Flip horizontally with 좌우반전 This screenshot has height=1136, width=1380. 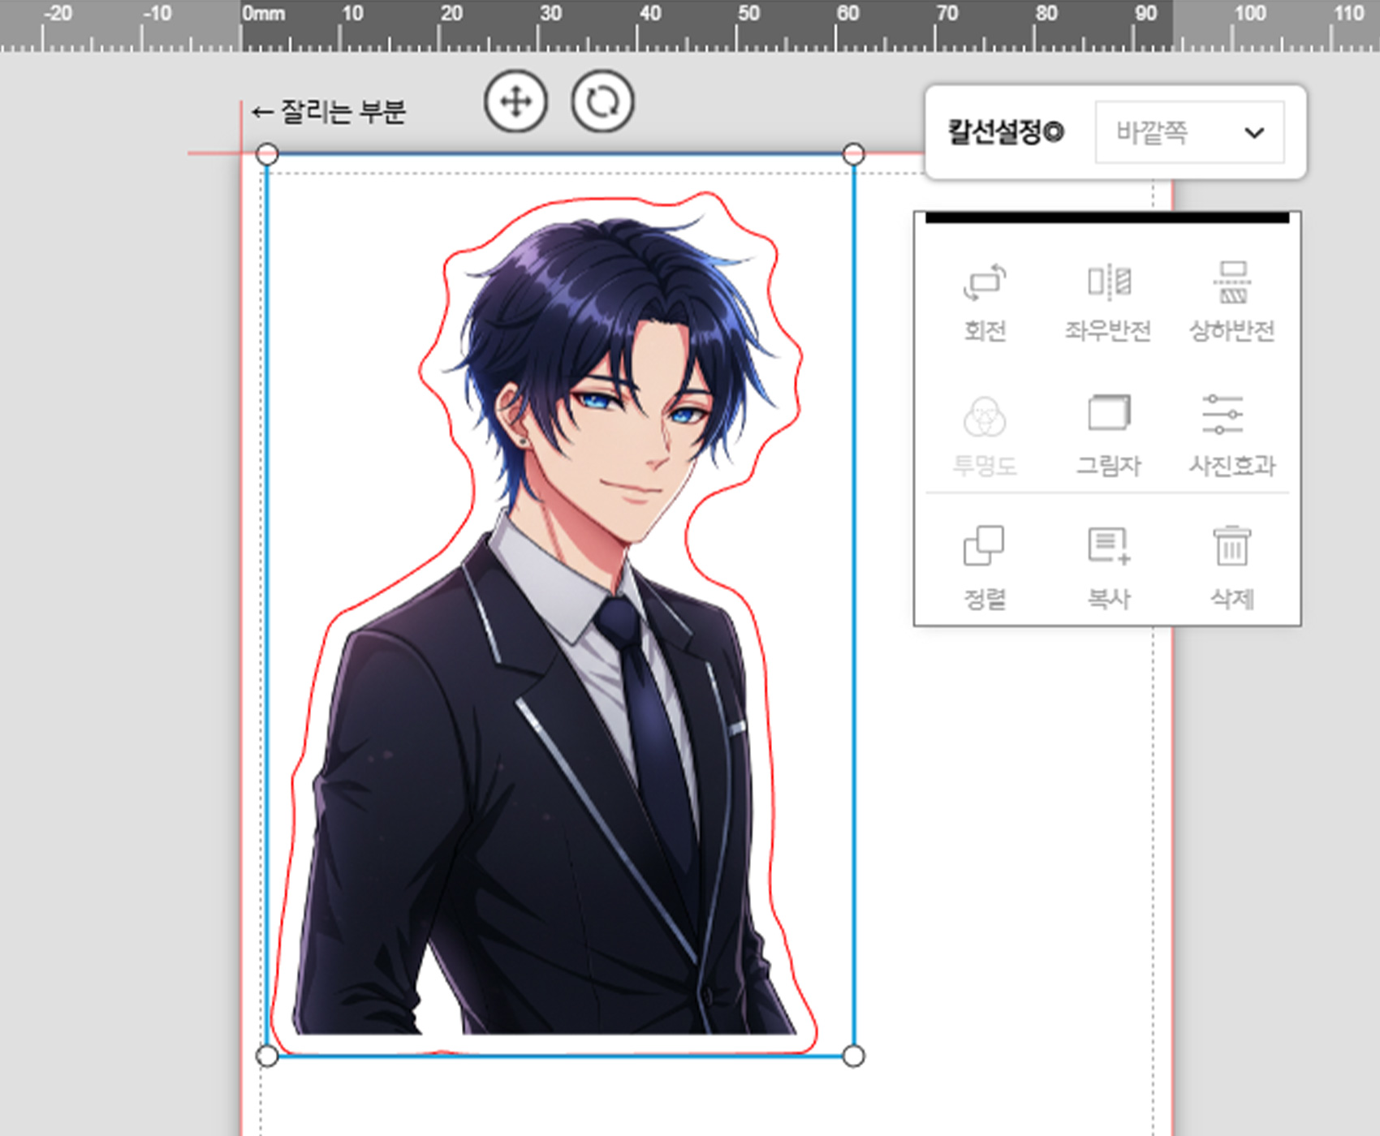tap(1108, 301)
